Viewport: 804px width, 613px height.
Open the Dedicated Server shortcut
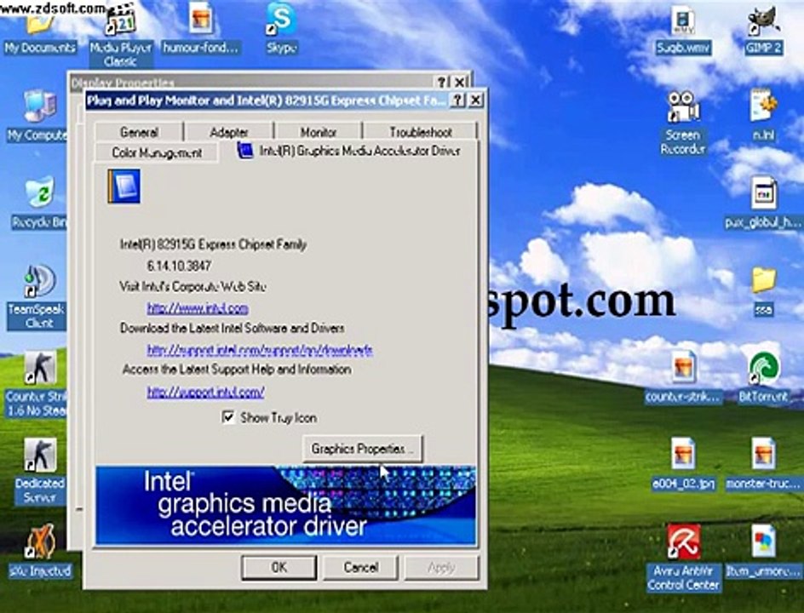pyautogui.click(x=39, y=472)
